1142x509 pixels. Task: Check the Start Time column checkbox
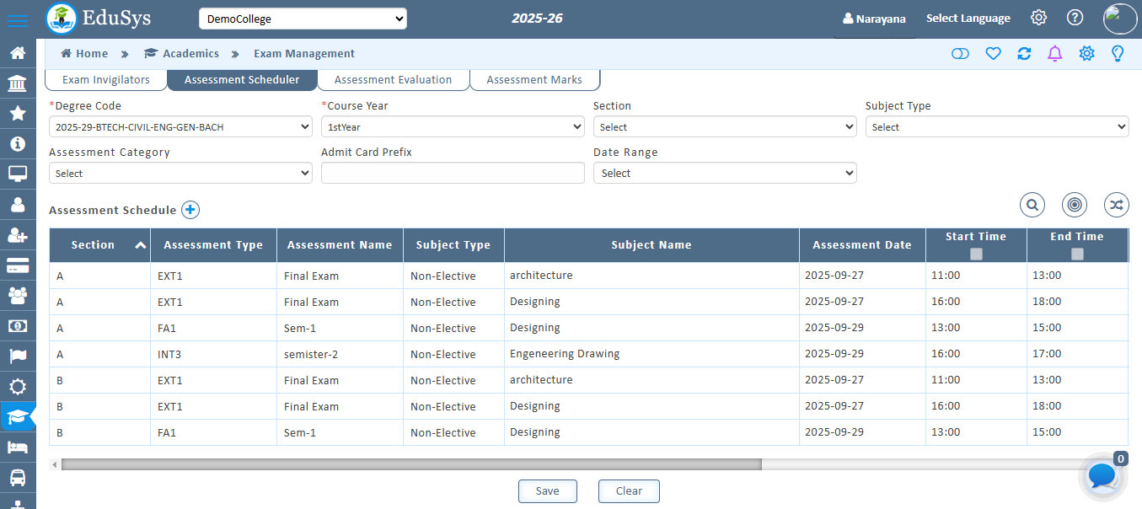(976, 254)
